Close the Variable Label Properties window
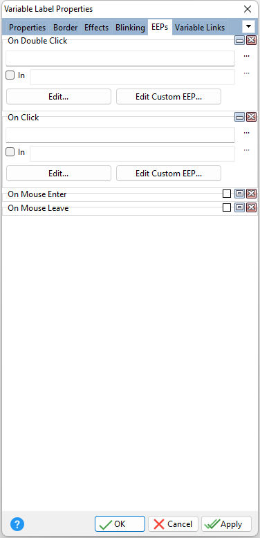The image size is (260, 538). point(248,9)
